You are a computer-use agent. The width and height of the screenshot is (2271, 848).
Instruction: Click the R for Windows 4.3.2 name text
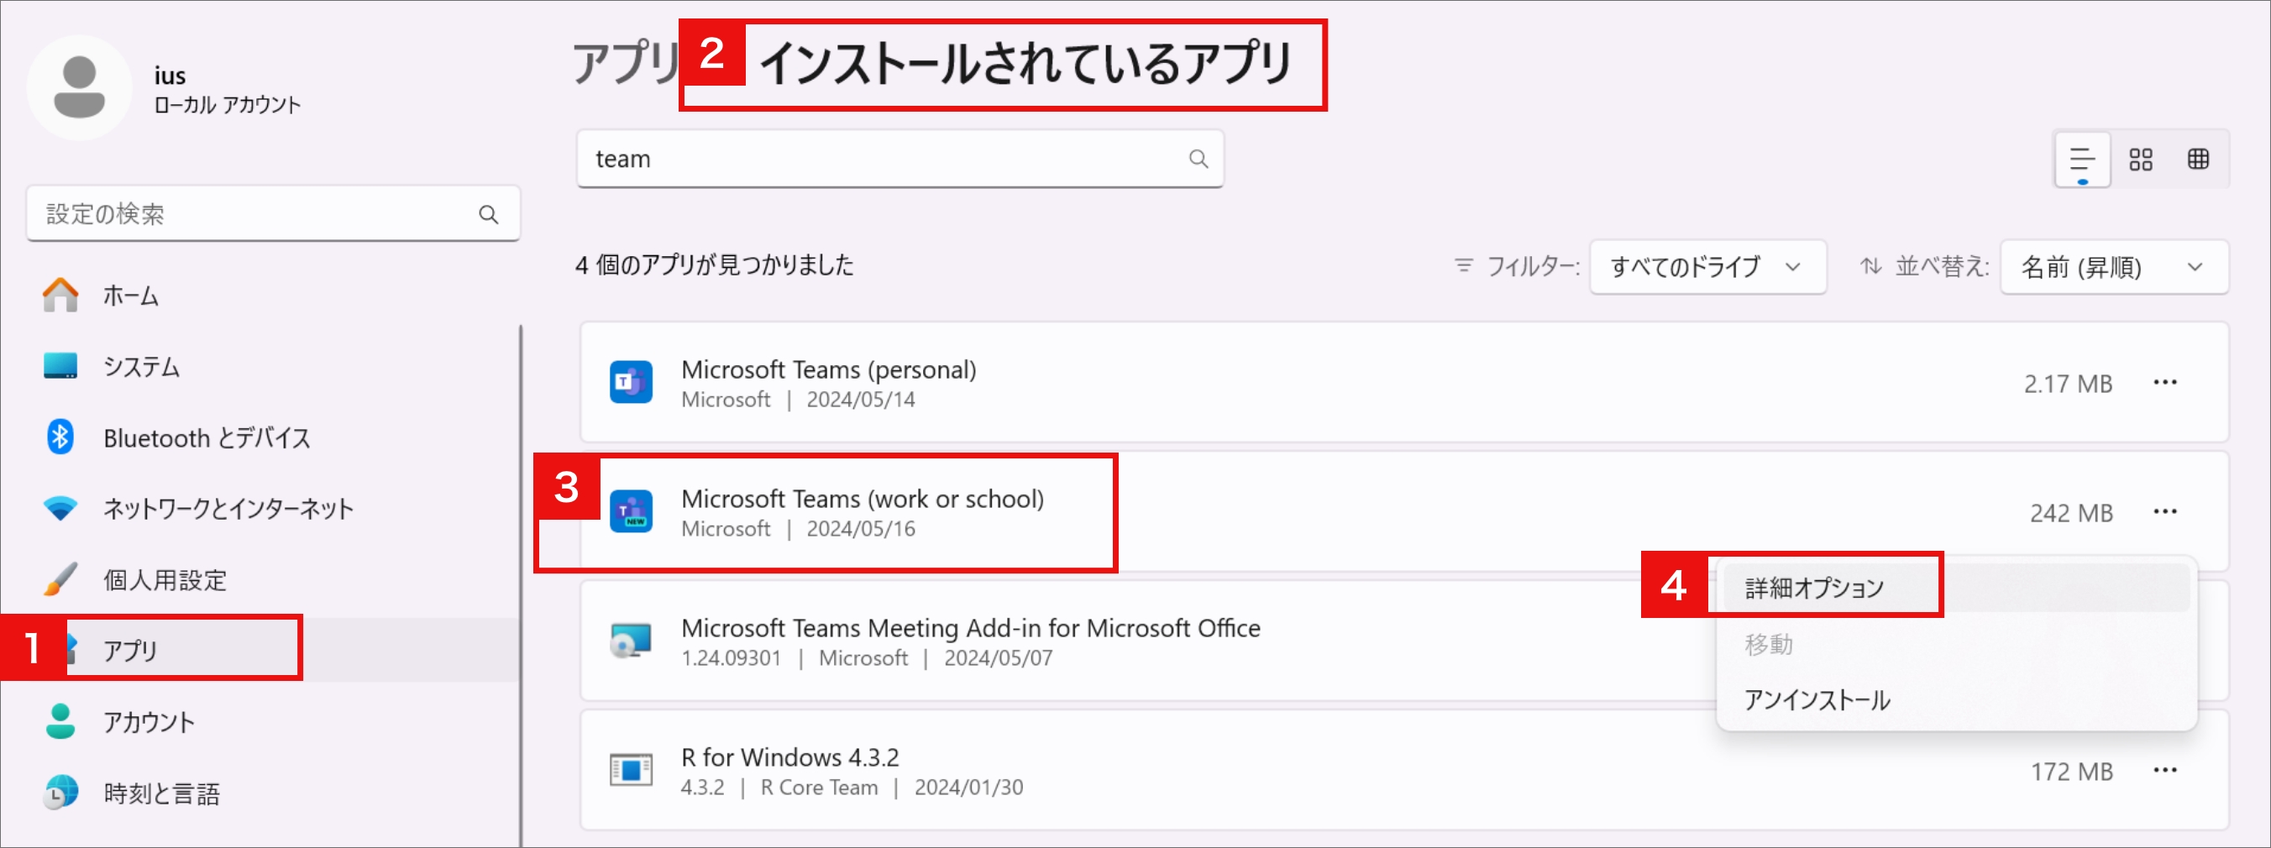pos(790,757)
